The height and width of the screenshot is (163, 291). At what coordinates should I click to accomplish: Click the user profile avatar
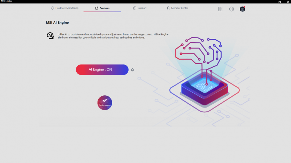(x=242, y=9)
